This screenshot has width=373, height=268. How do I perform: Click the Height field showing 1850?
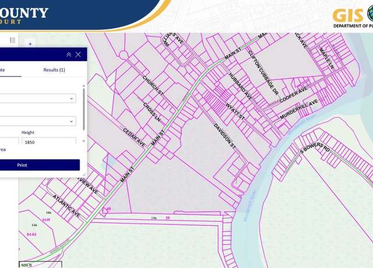(49, 142)
